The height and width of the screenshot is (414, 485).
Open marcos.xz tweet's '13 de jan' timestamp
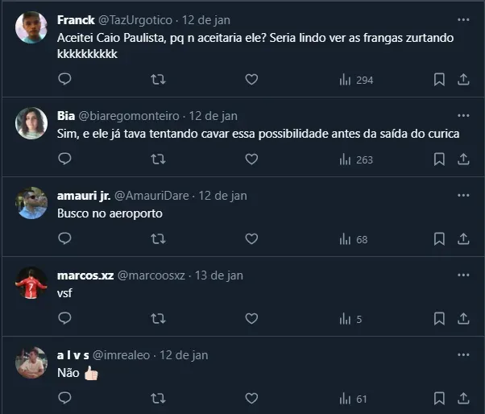pos(218,275)
